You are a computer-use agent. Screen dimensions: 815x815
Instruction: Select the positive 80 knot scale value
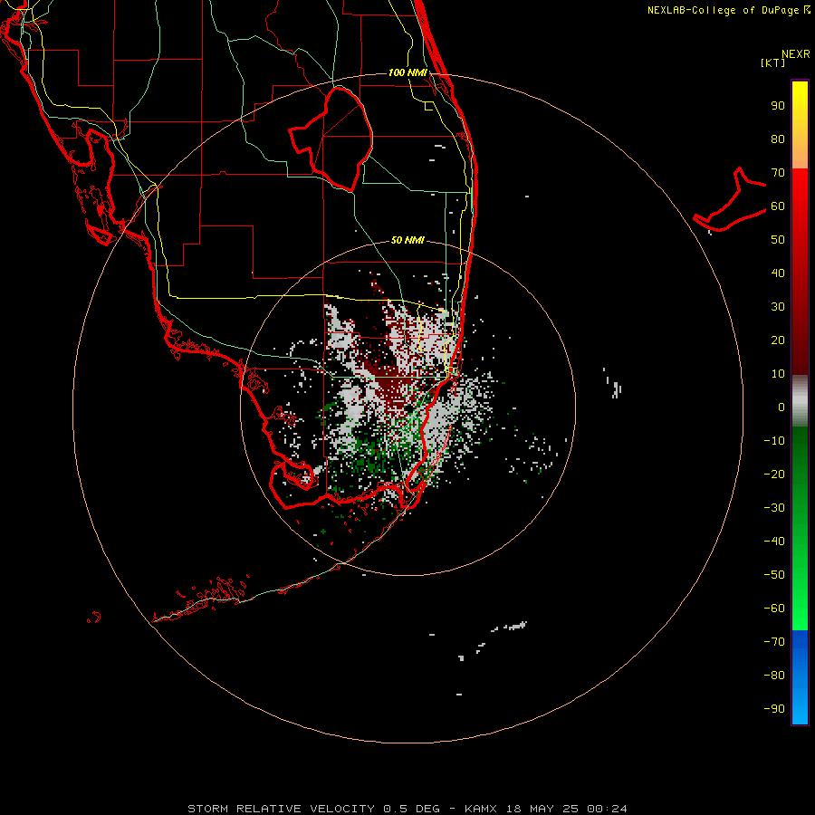click(x=778, y=139)
